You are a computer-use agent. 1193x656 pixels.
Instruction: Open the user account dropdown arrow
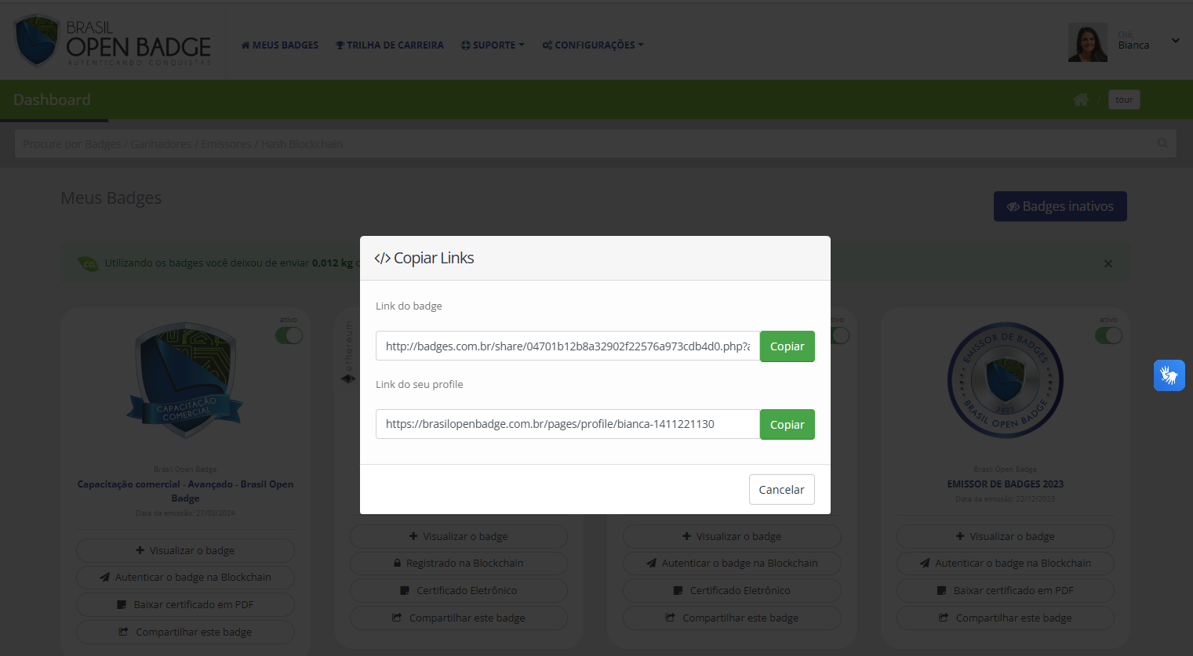click(1175, 41)
